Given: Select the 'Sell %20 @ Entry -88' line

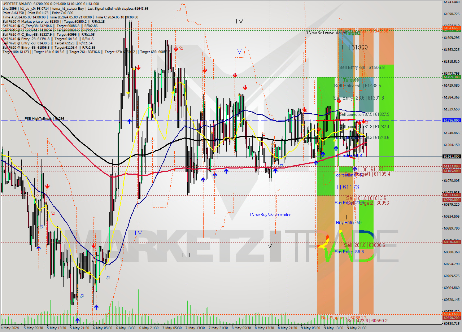Looking at the screenshot, I should [49, 47].
